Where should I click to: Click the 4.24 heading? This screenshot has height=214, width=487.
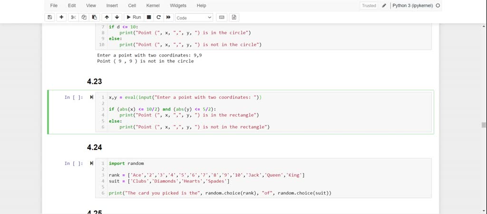(95, 147)
